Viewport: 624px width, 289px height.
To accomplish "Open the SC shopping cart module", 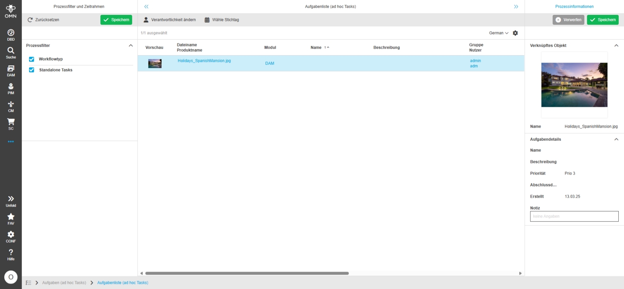I will [11, 124].
